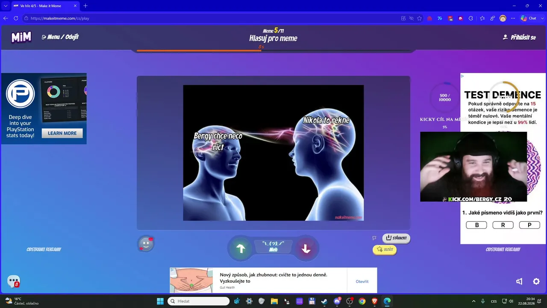This screenshot has width=547, height=308.
Task: Vote Meh on the meme
Action: tap(273, 246)
